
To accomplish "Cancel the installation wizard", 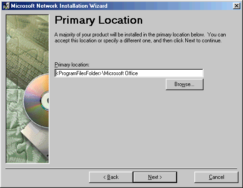I will [216, 177].
